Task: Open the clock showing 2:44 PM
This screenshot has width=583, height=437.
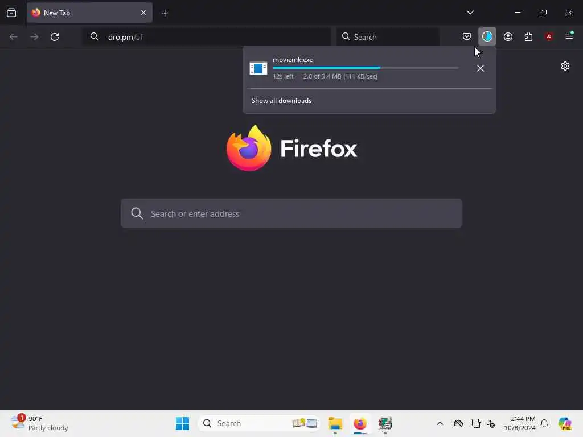Action: click(x=519, y=423)
